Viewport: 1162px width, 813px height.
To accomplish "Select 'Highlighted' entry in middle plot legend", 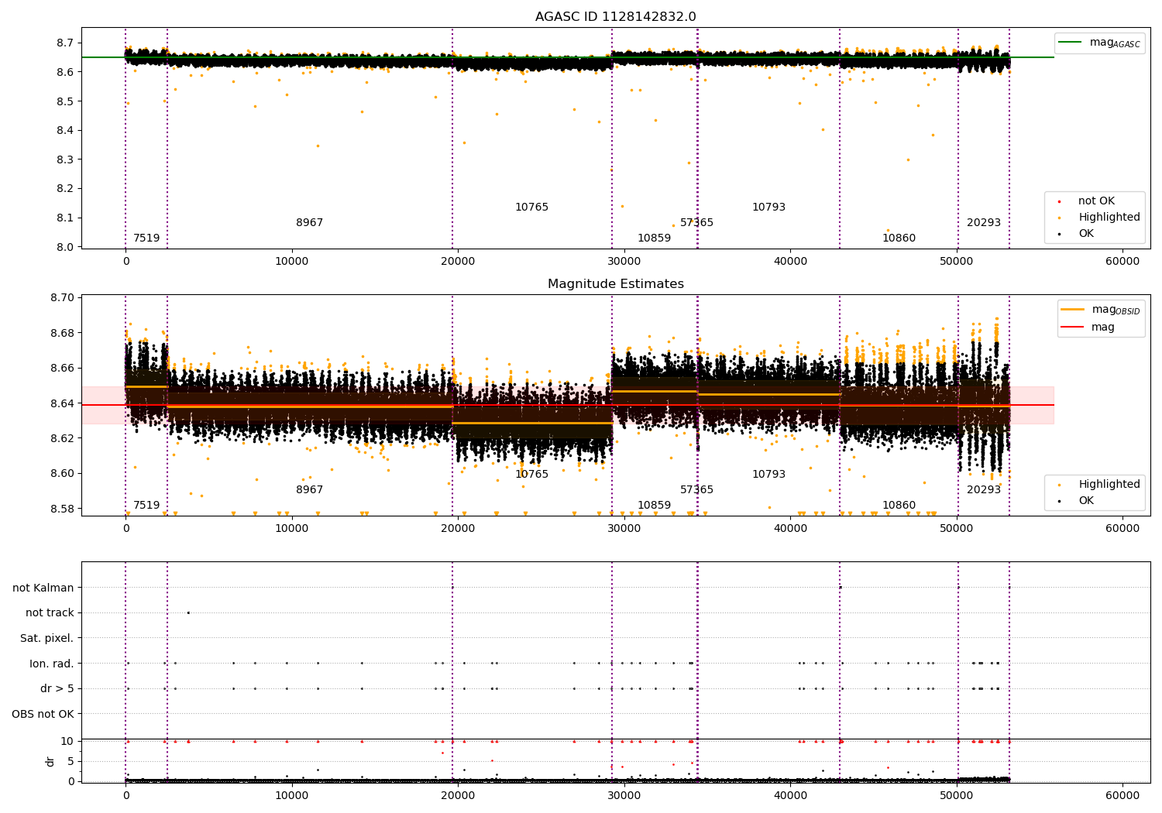I will click(x=1101, y=485).
